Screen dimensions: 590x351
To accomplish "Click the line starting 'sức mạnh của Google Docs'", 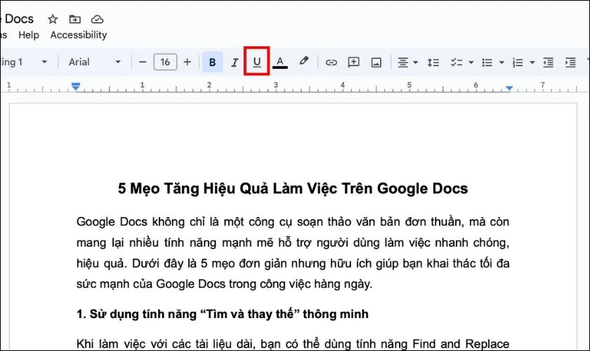I will pyautogui.click(x=224, y=284).
